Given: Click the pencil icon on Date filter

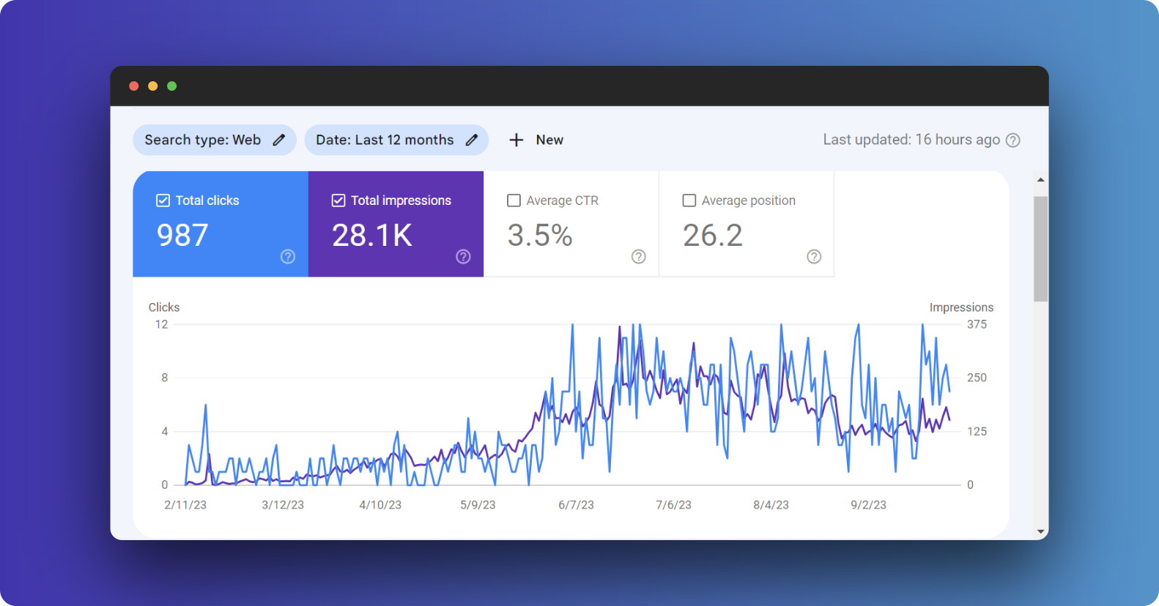Looking at the screenshot, I should [472, 140].
